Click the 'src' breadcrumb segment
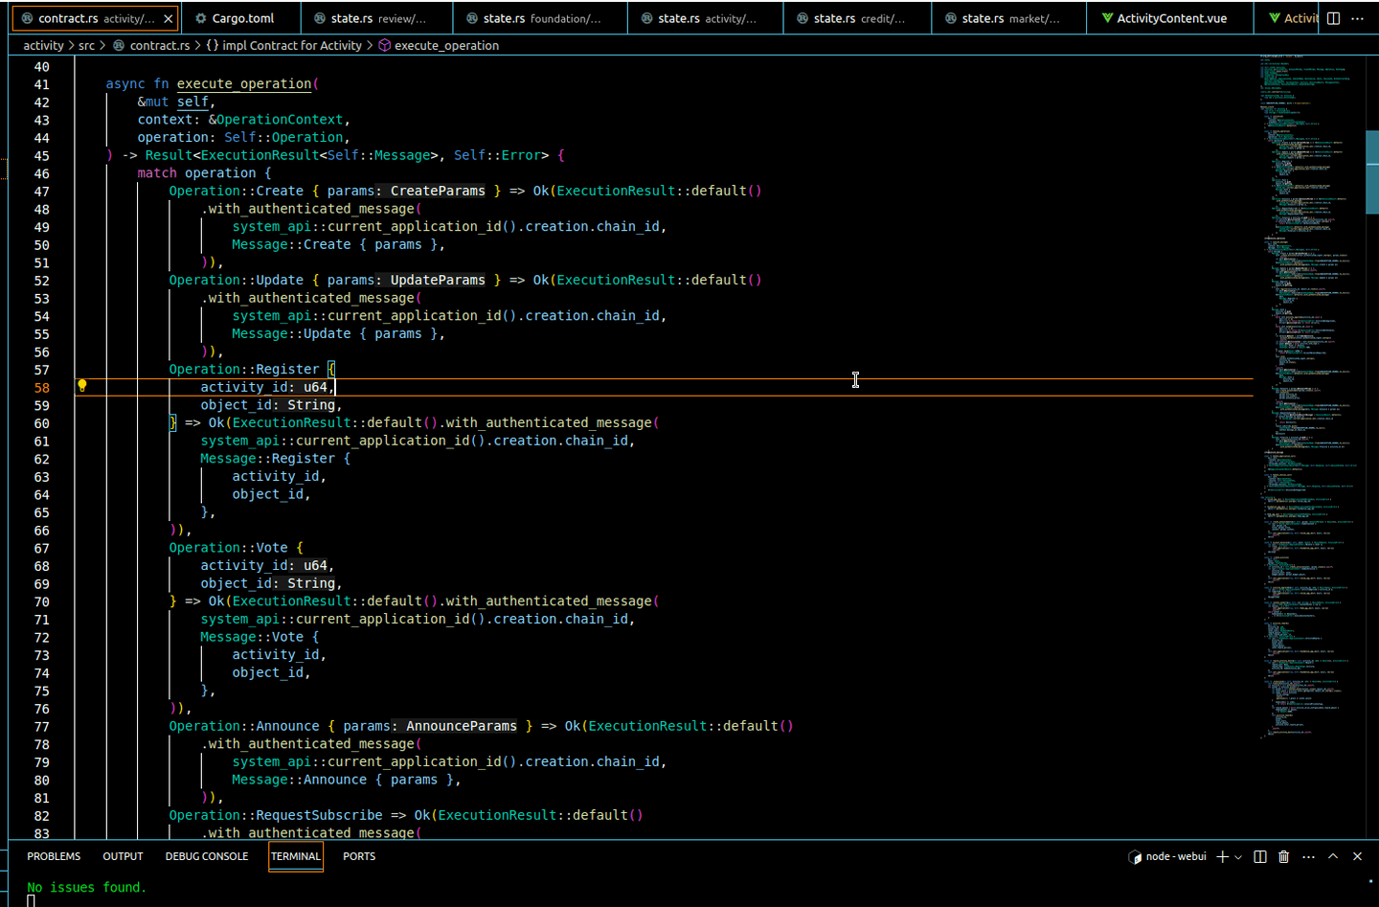This screenshot has height=907, width=1379. coord(86,45)
